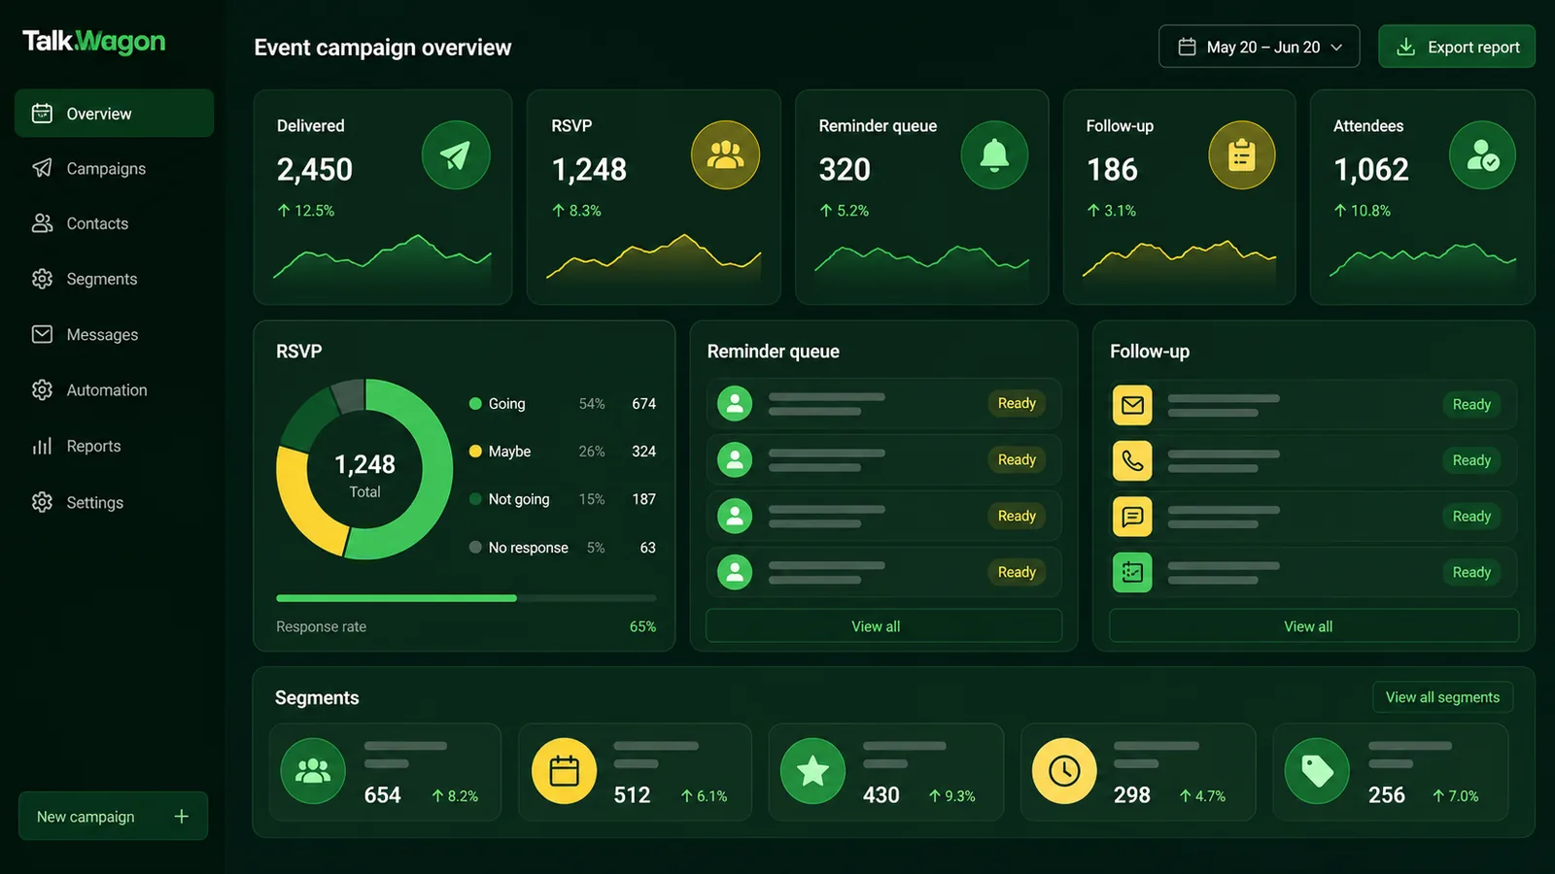This screenshot has width=1555, height=874.
Task: Open the Overview menu item
Action: click(x=114, y=114)
